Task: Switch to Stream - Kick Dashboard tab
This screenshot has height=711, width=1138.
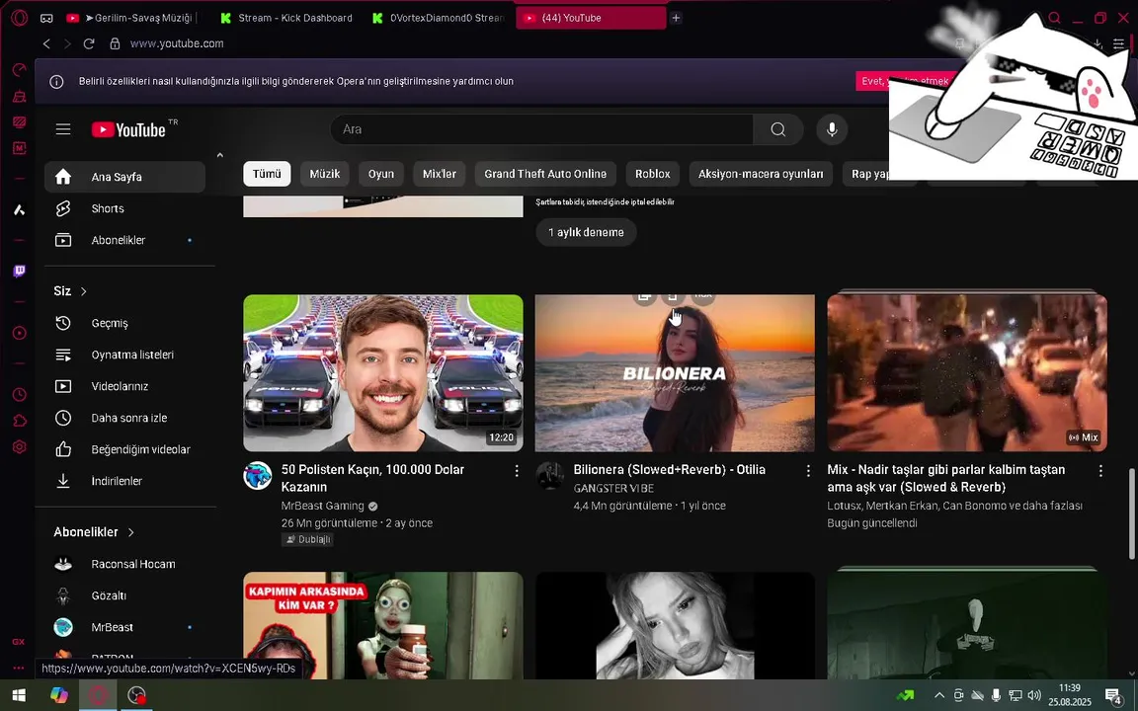Action: (x=285, y=18)
